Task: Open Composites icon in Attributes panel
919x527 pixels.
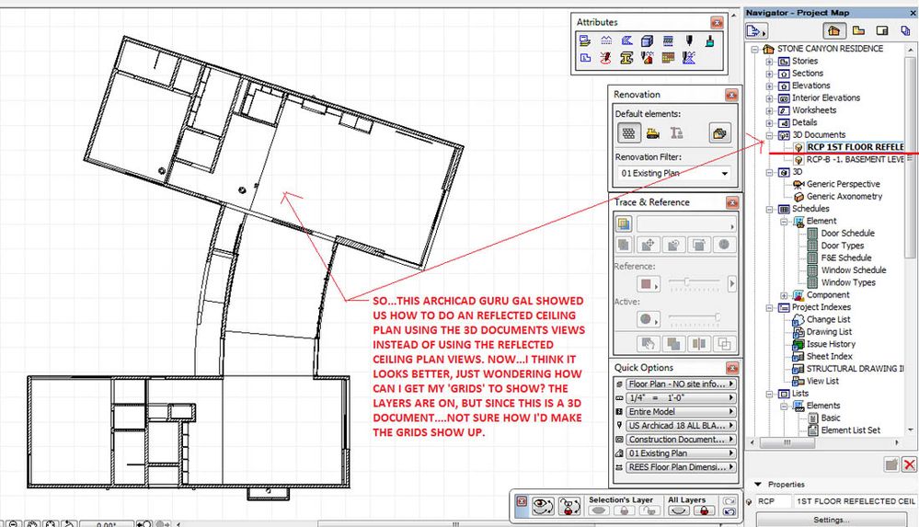Action: (x=668, y=40)
